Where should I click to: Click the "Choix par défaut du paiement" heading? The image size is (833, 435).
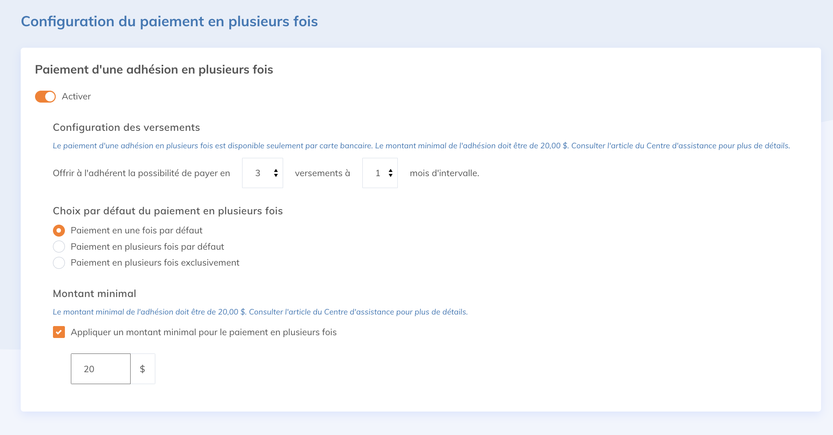168,211
